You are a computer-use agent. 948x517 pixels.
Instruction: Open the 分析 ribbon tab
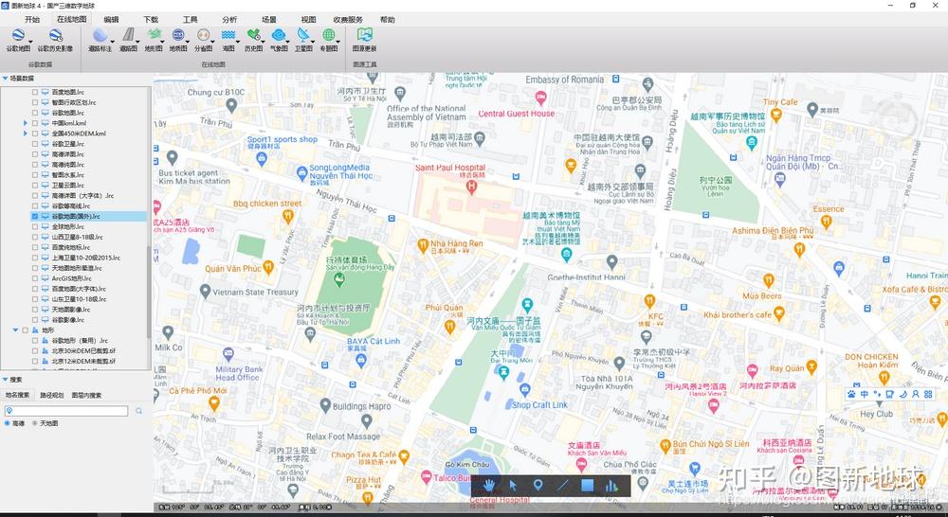click(229, 20)
